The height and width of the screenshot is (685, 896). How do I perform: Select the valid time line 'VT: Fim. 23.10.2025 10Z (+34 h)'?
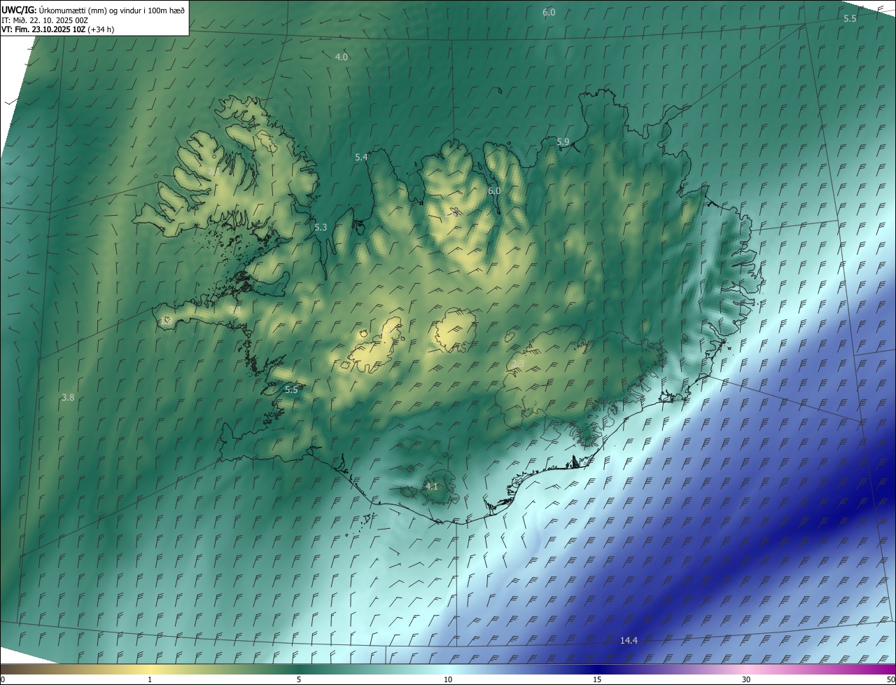[x=57, y=29]
